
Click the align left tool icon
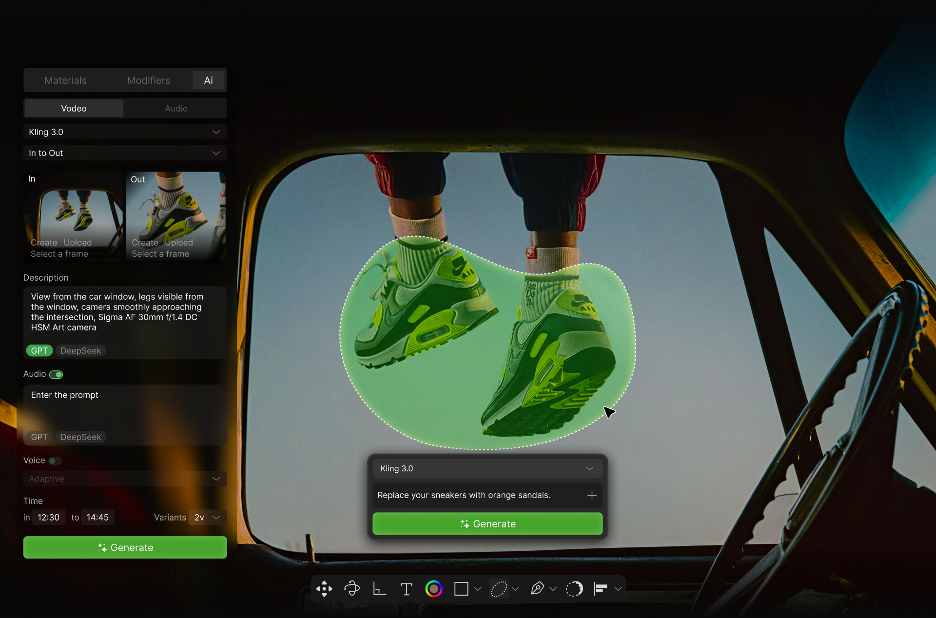pyautogui.click(x=601, y=589)
